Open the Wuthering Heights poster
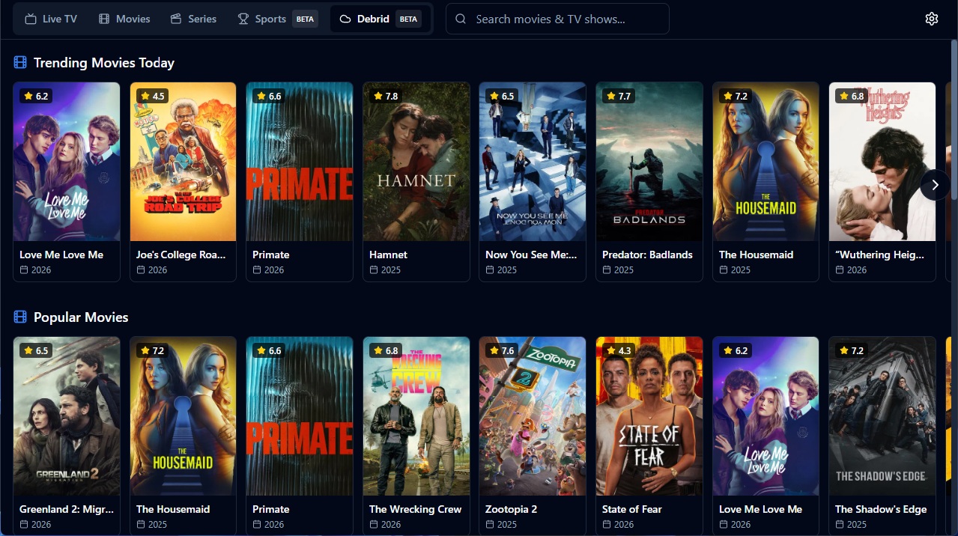Image resolution: width=958 pixels, height=536 pixels. click(x=882, y=162)
